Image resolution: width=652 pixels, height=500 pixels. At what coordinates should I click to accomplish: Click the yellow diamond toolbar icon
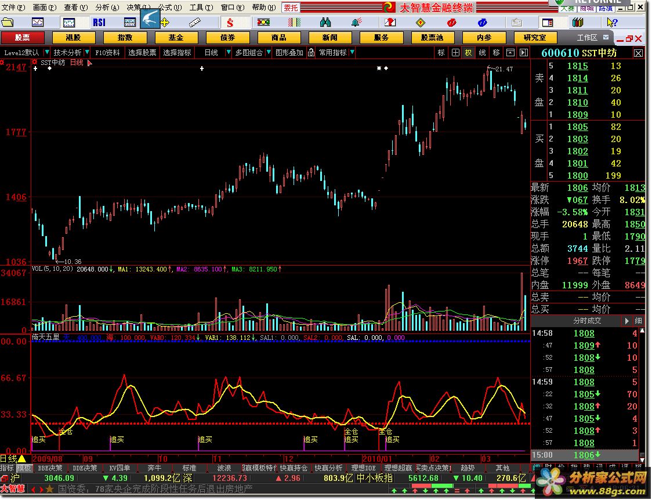421,22
